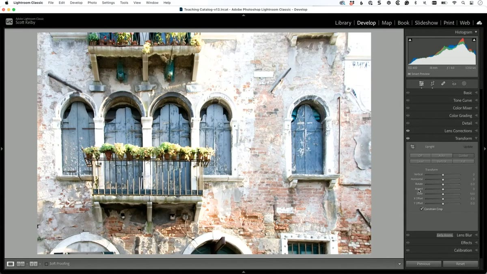
Task: Click the Smart Preview indicator icon
Action: click(409, 74)
